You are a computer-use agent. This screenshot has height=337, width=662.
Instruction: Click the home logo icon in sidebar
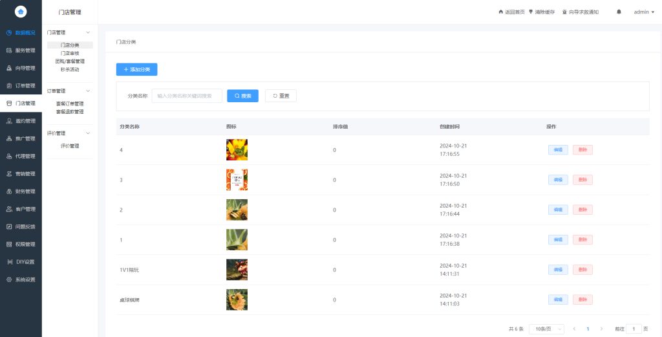point(21,12)
